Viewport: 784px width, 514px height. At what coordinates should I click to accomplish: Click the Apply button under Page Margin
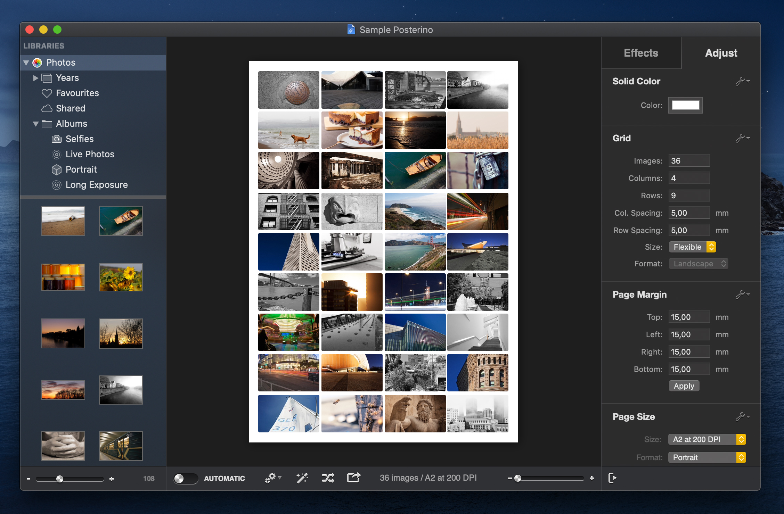pyautogui.click(x=684, y=386)
